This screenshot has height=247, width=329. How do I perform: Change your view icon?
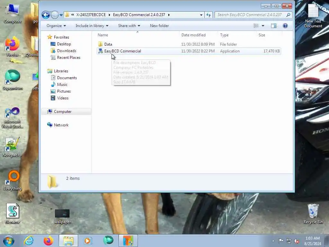[256, 26]
